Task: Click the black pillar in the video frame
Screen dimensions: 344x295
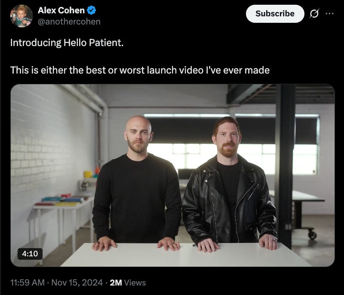Action: 285,167
